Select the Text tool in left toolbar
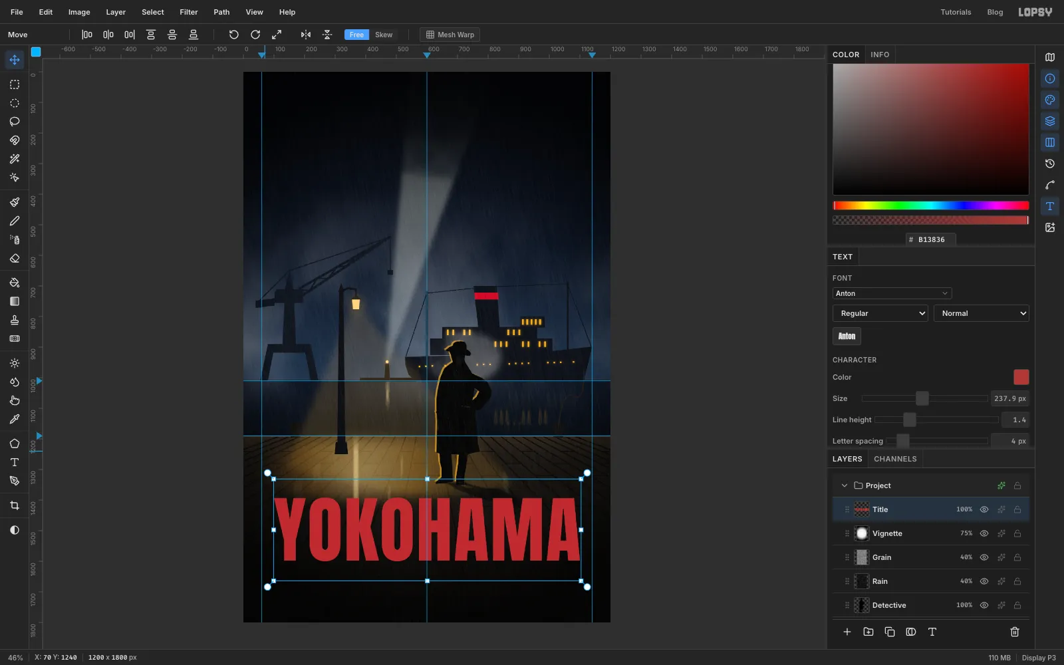The width and height of the screenshot is (1064, 665). 15,462
